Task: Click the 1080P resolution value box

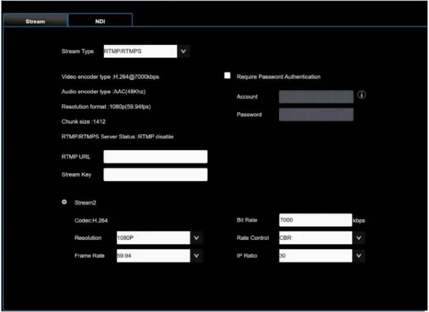Action: [153, 237]
